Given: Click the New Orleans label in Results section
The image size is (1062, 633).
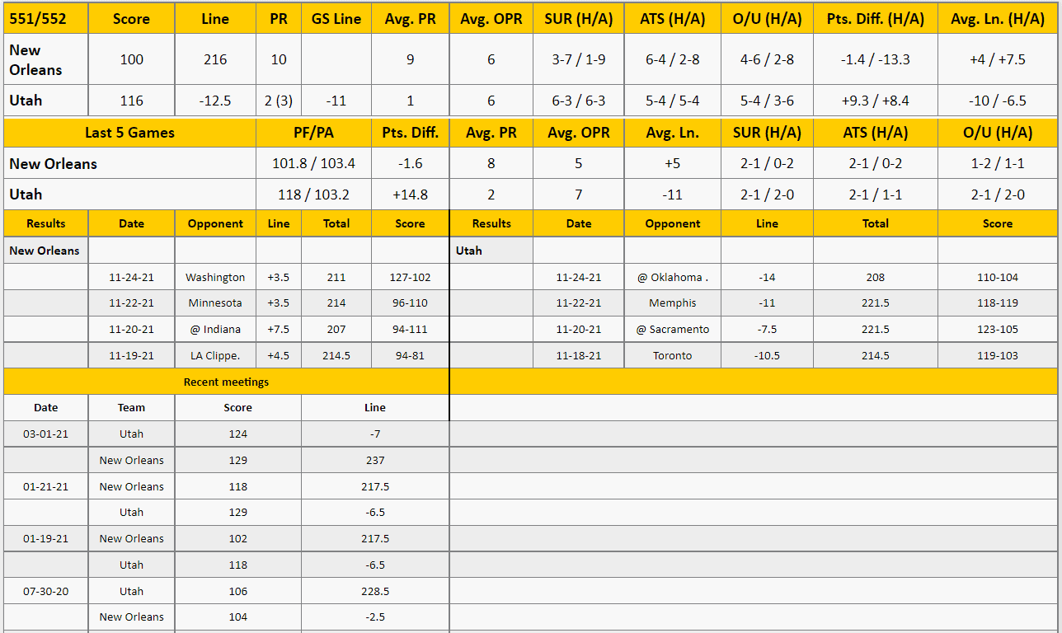Looking at the screenshot, I should pyautogui.click(x=45, y=251).
